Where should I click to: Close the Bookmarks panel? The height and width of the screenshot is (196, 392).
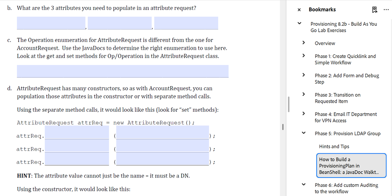pyautogui.click(x=299, y=10)
